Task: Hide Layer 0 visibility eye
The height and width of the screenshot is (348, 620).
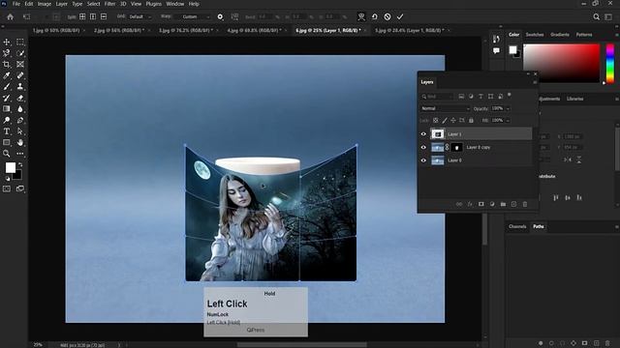Action: (423, 160)
